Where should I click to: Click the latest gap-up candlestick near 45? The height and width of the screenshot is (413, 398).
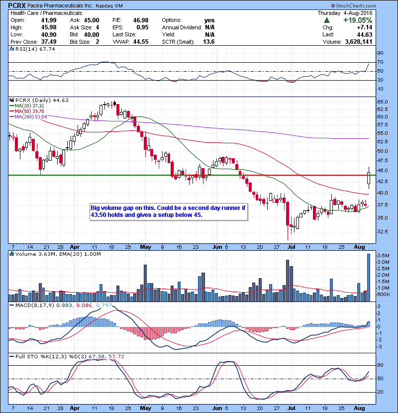point(369,178)
